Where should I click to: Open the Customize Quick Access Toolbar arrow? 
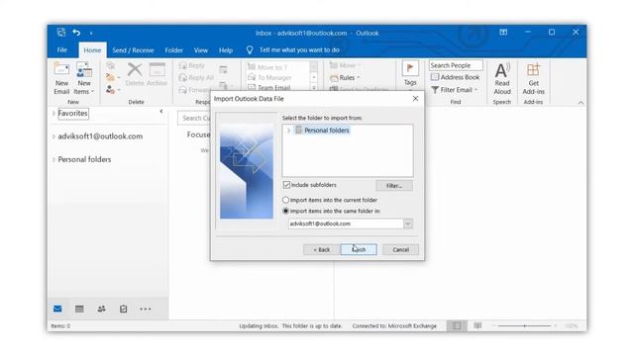click(x=91, y=33)
